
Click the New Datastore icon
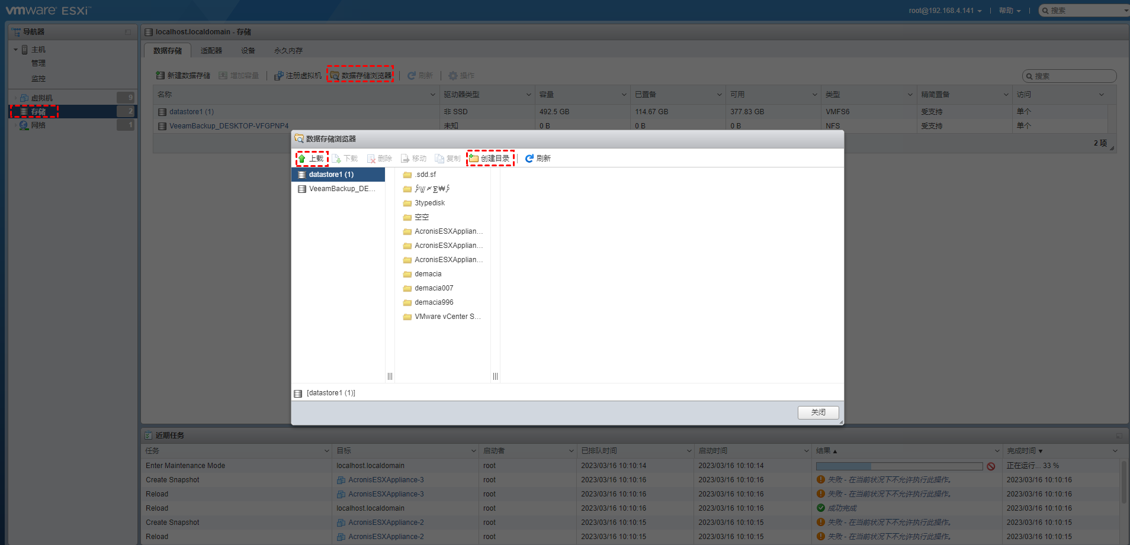click(160, 76)
